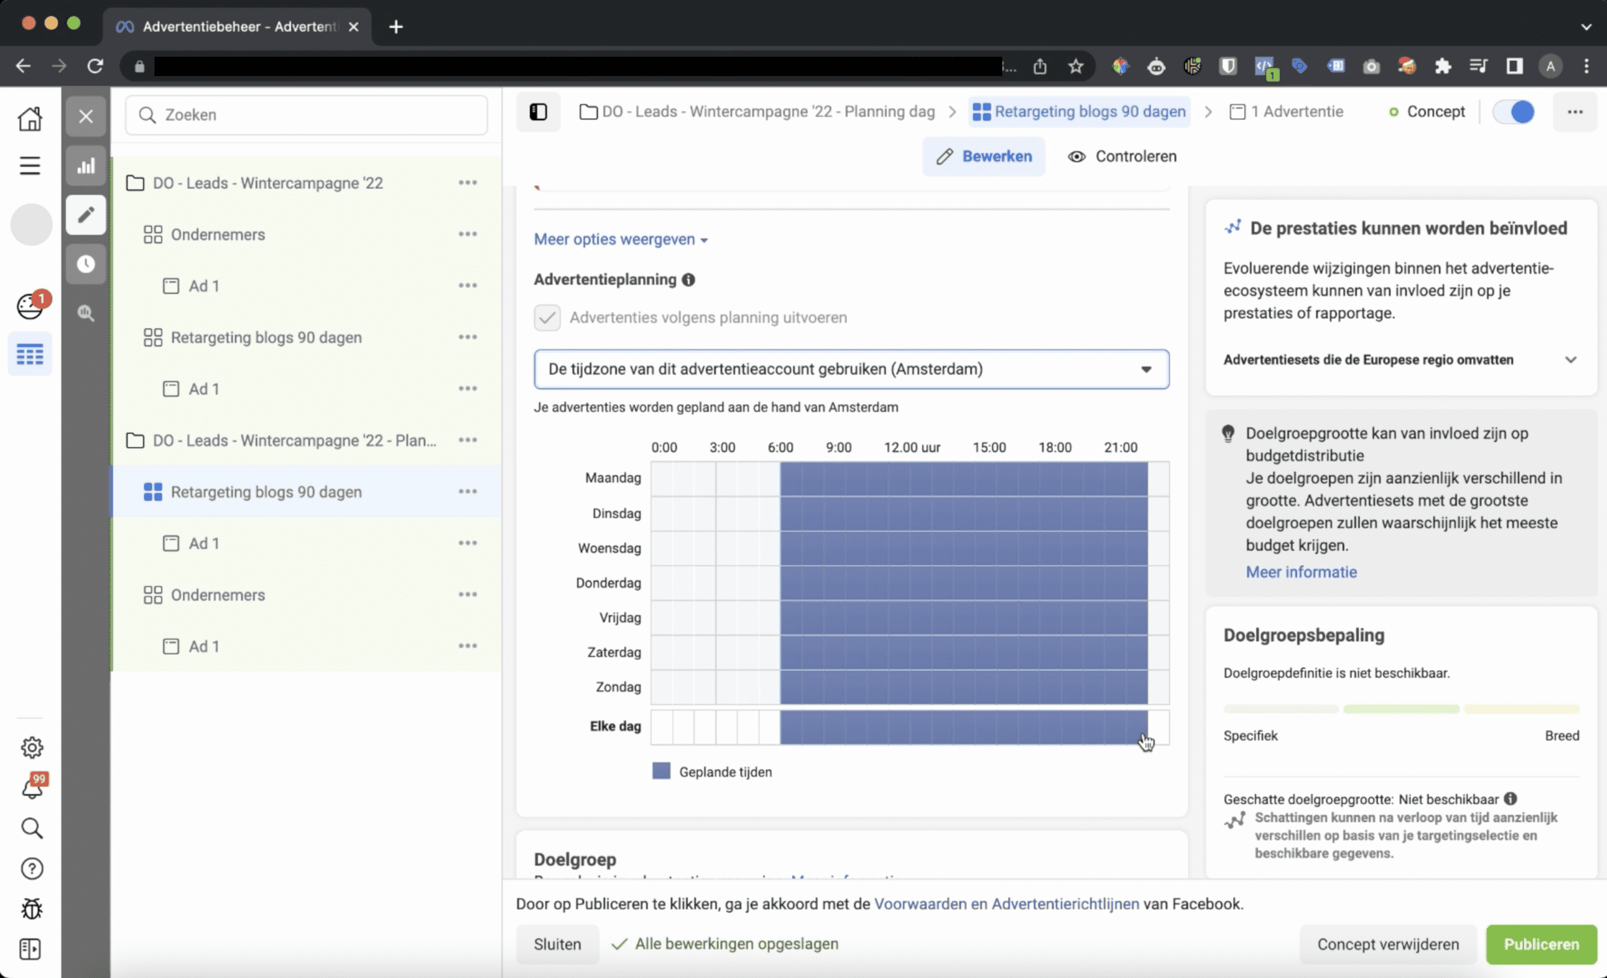
Task: Click Concept verwijderen
Action: coord(1388,944)
